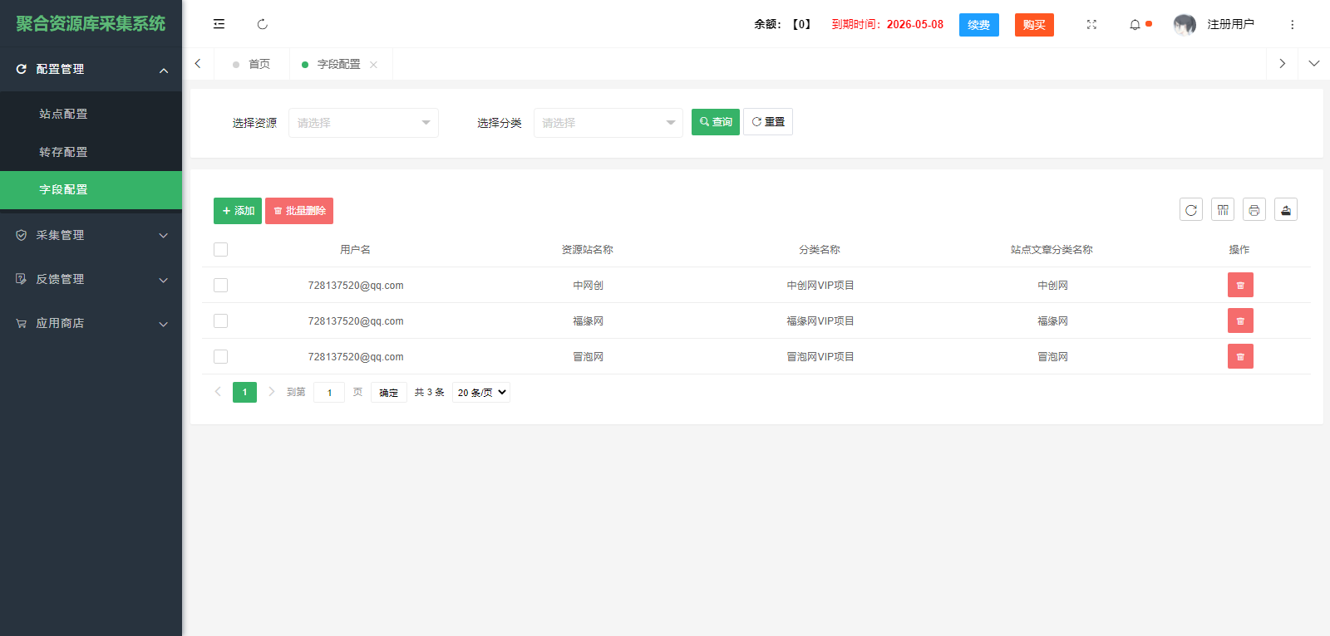Viewport: 1330px width, 636px height.
Task: Click the 聚合资源库采集系统 logo title
Action: pyautogui.click(x=91, y=24)
